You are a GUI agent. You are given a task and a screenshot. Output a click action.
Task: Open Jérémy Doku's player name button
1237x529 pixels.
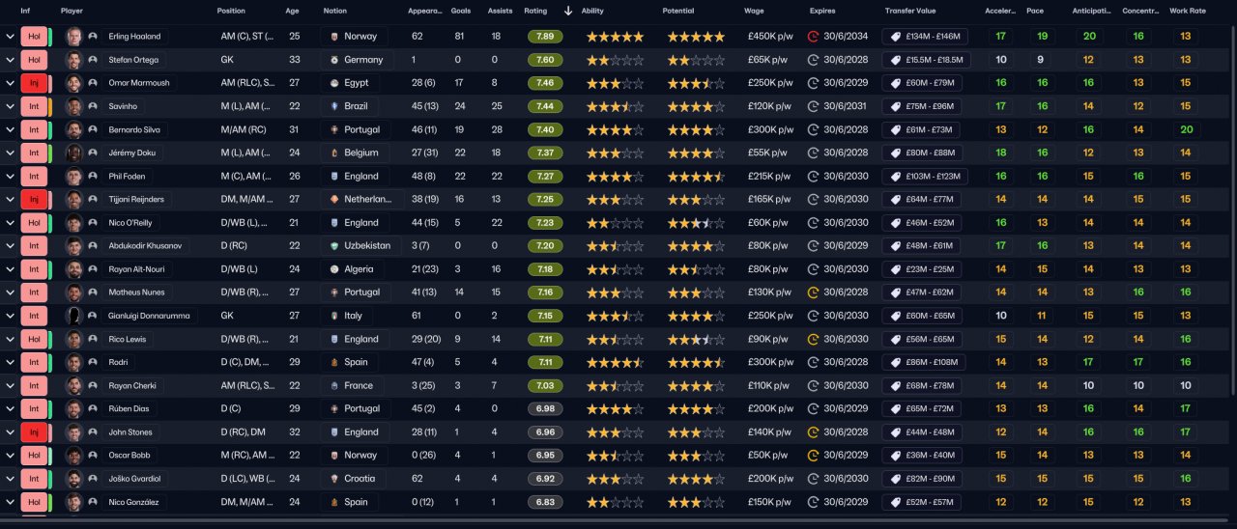tap(132, 153)
